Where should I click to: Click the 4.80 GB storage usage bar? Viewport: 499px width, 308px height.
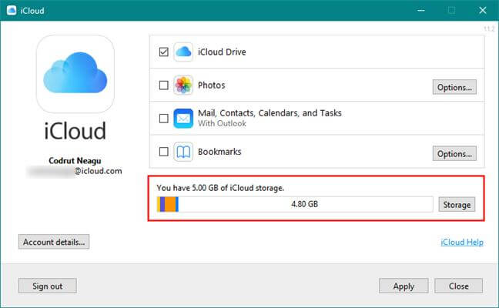(295, 204)
